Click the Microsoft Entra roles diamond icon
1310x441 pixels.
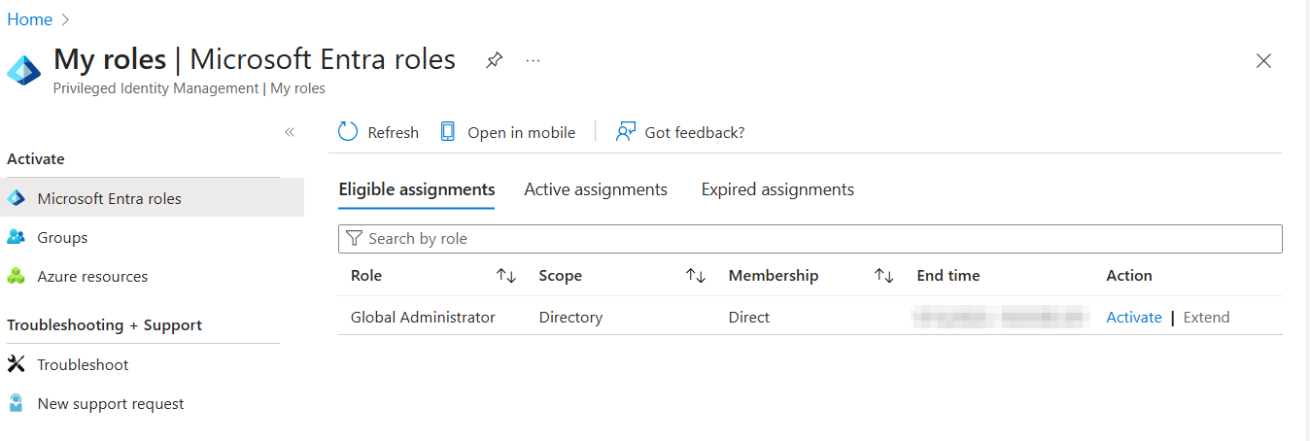16,198
